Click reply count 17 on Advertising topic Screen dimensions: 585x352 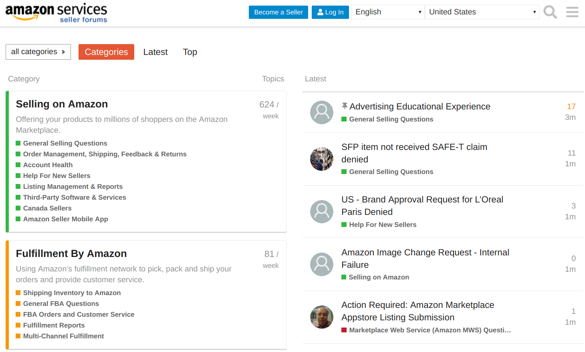[571, 106]
